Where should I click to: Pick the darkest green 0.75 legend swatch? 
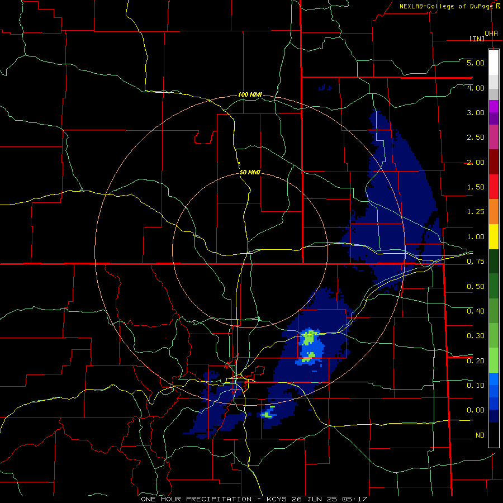tap(493, 261)
